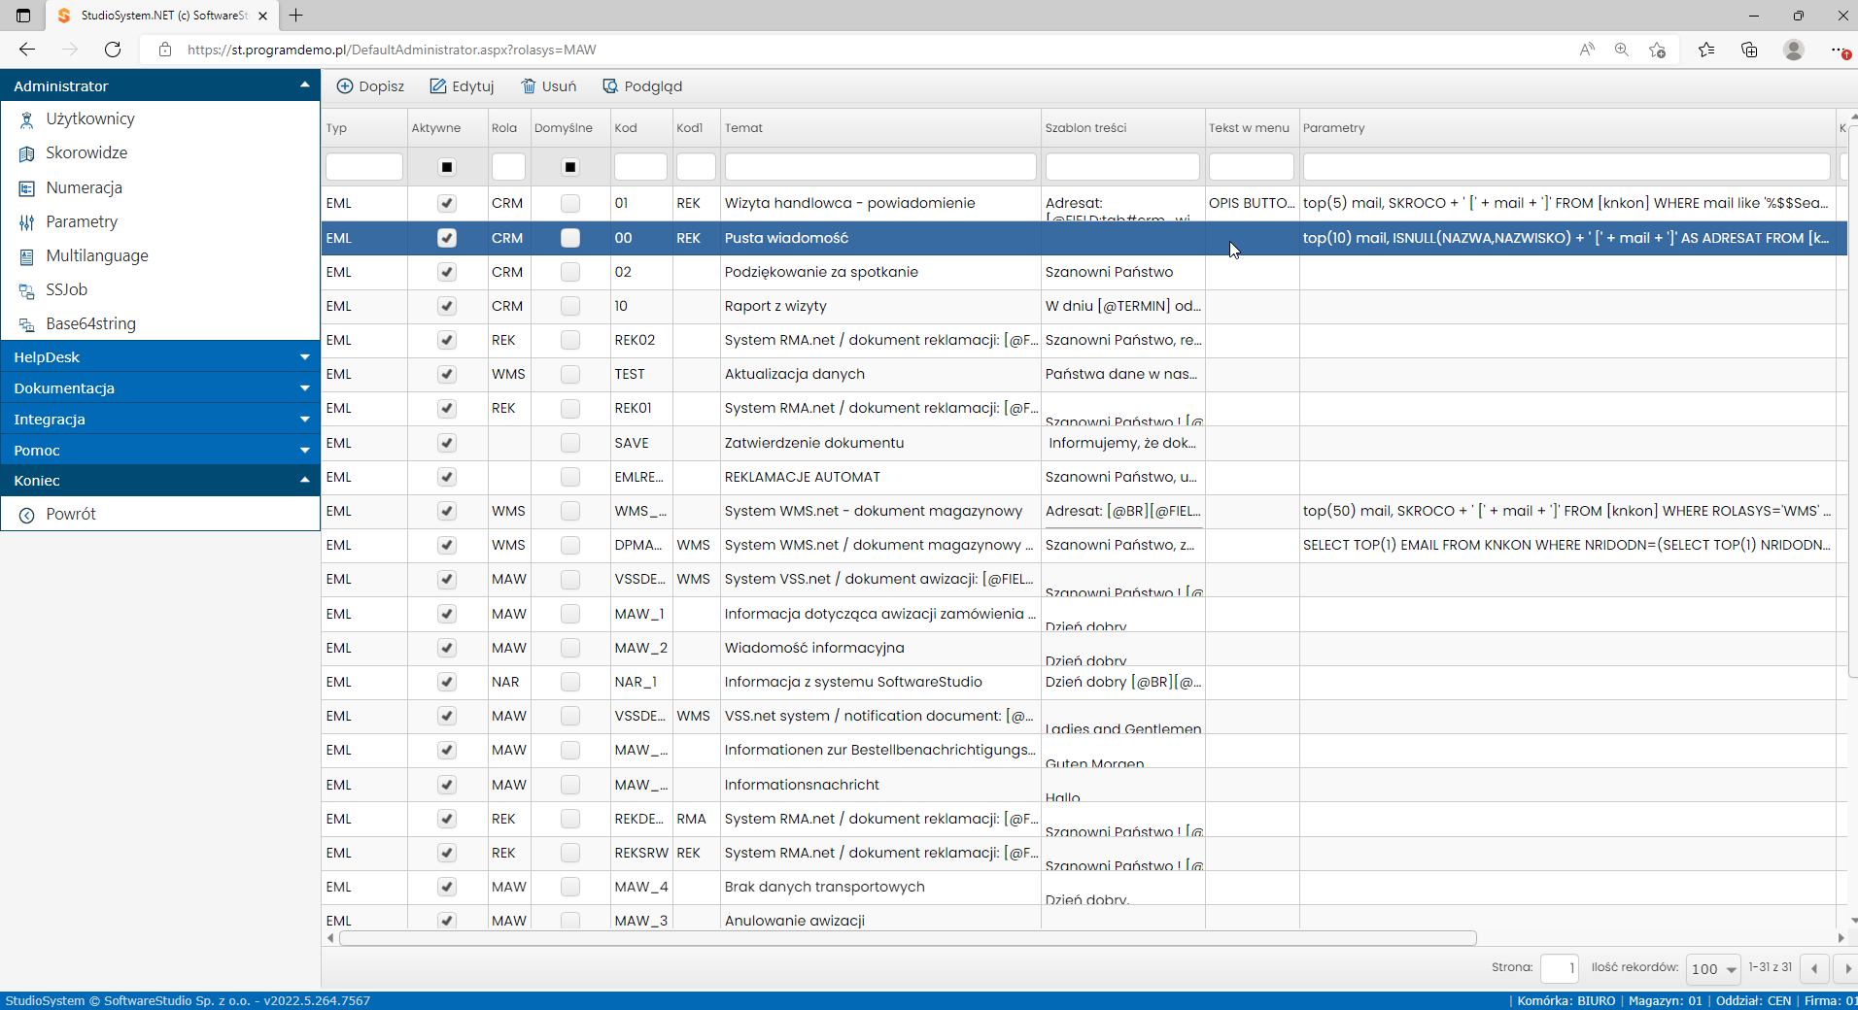Toggle Domyślne checkbox for Podziękowanie za spotkanie row
This screenshot has height=1010, width=1858.
coord(570,272)
